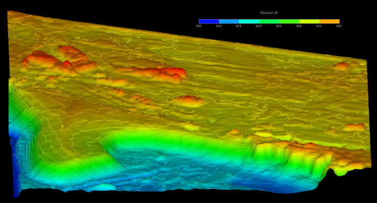This screenshot has height=203, width=377.
Task: Click the Elevation (ft) legend title
Action: click(x=269, y=13)
